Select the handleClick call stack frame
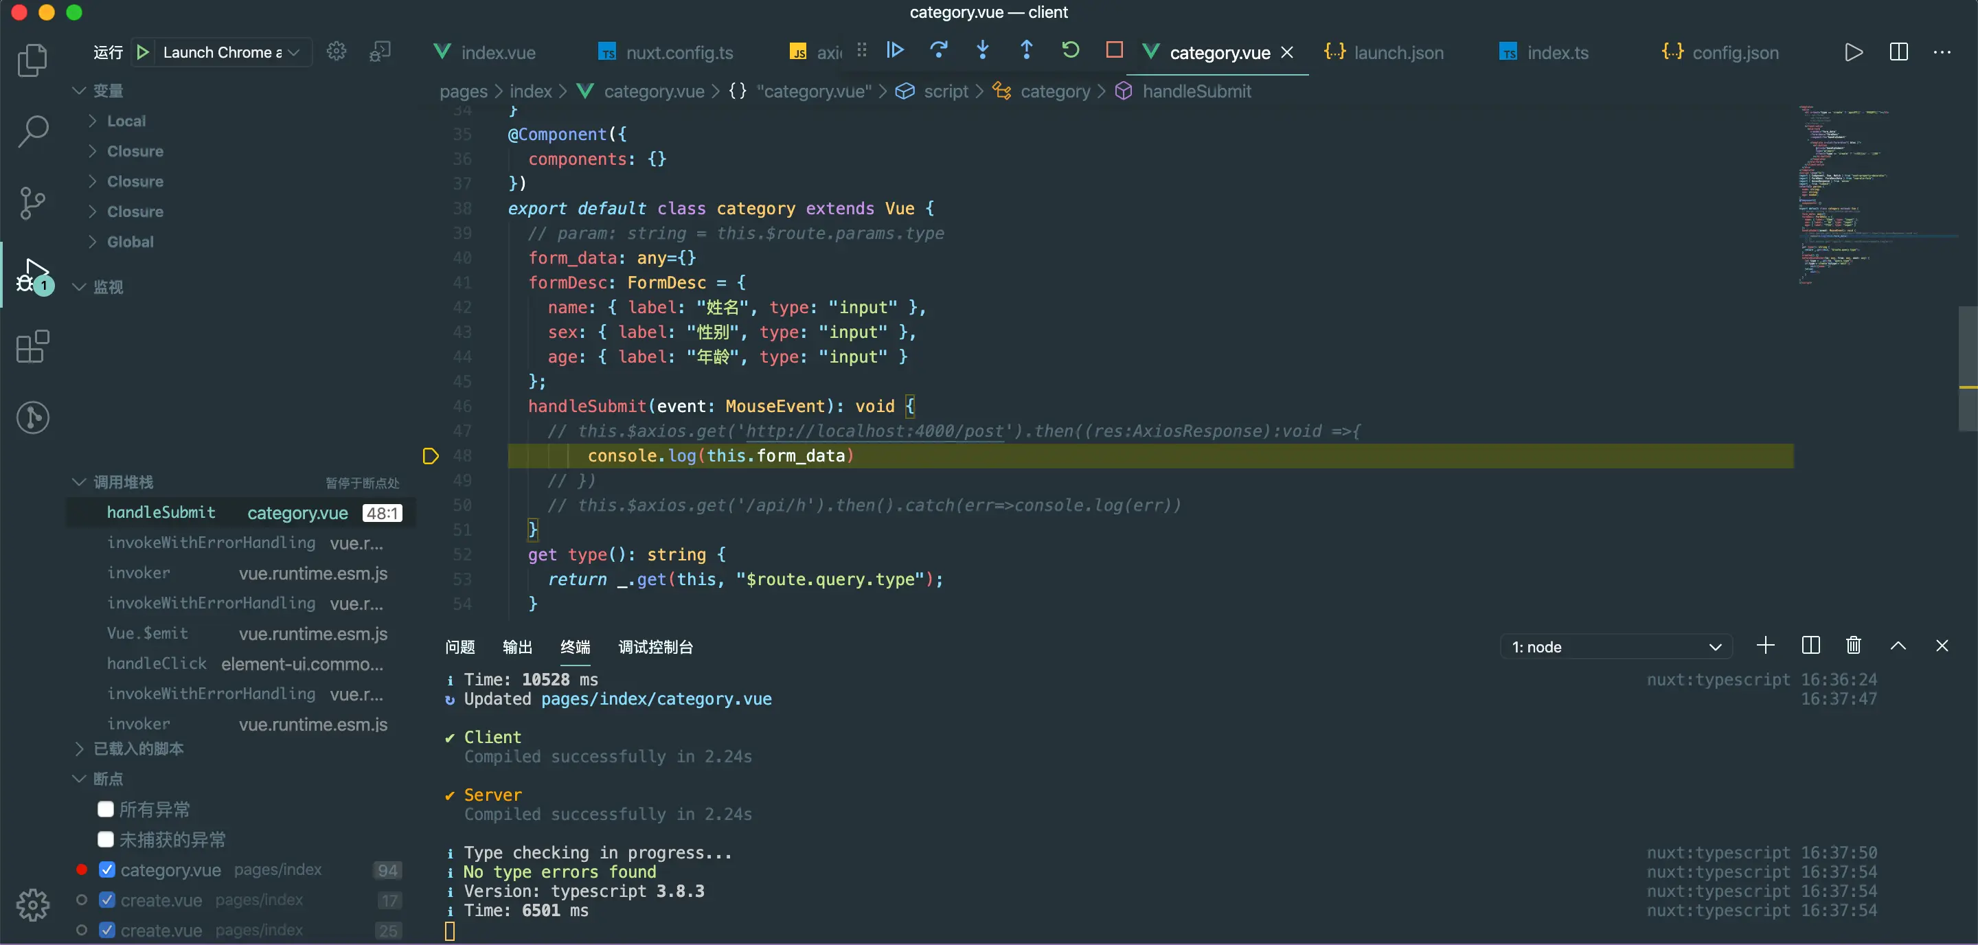1978x945 pixels. click(x=157, y=663)
